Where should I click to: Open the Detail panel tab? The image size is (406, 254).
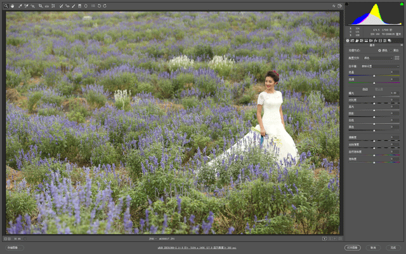tap(357, 41)
